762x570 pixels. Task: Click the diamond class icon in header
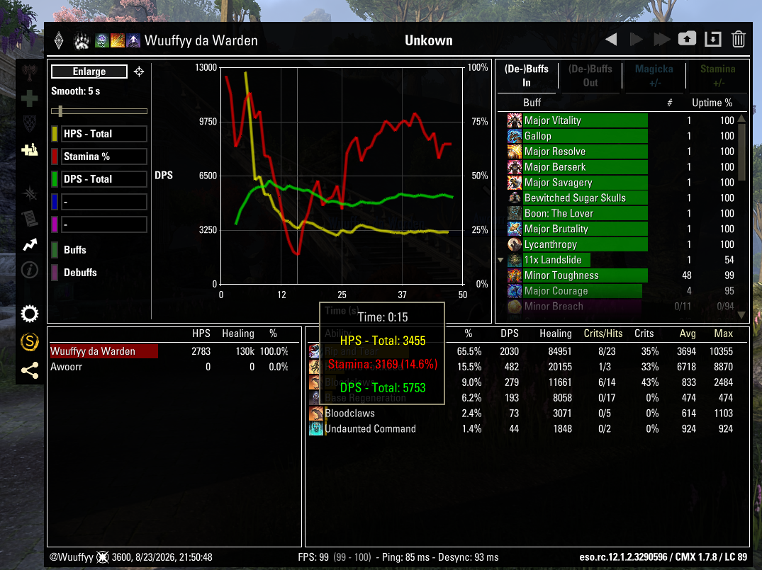click(59, 41)
